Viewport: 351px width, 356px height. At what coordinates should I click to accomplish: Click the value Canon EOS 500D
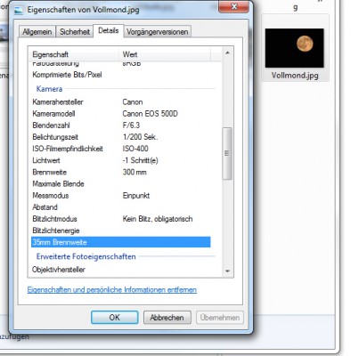[x=150, y=114]
